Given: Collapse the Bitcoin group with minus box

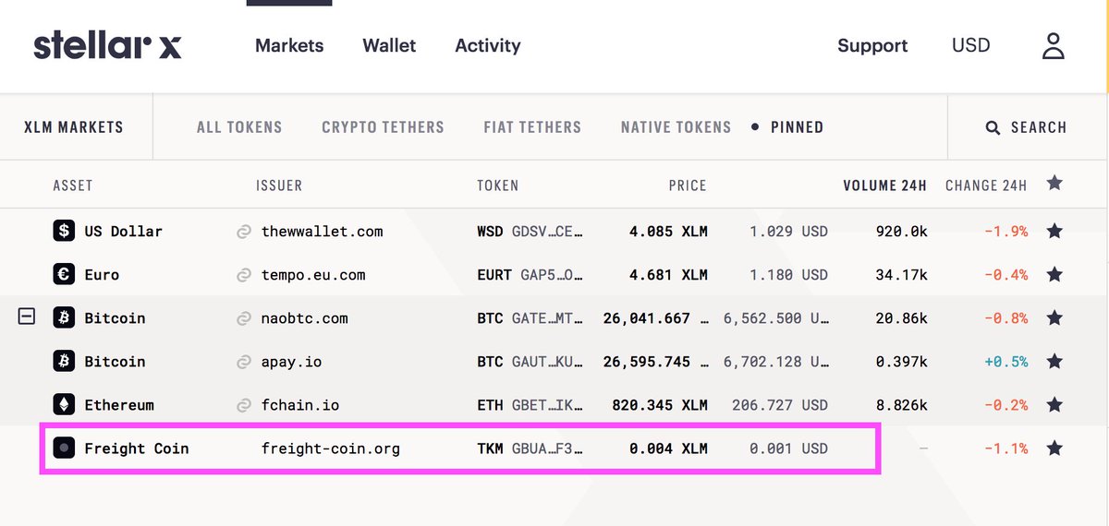Looking at the screenshot, I should click(x=27, y=317).
